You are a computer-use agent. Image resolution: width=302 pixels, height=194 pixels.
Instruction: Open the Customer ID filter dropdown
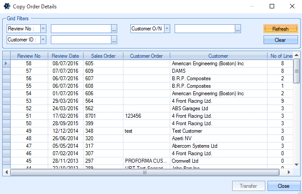[x=43, y=40]
